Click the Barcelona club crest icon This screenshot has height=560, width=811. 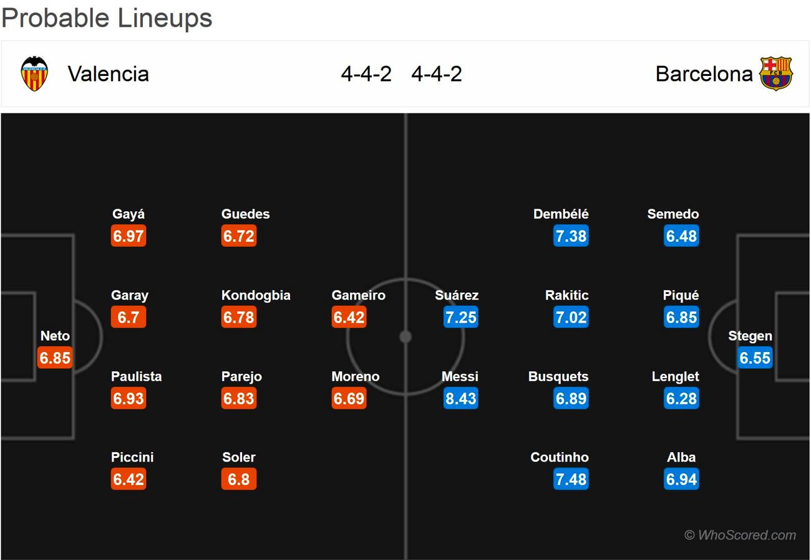coord(775,74)
